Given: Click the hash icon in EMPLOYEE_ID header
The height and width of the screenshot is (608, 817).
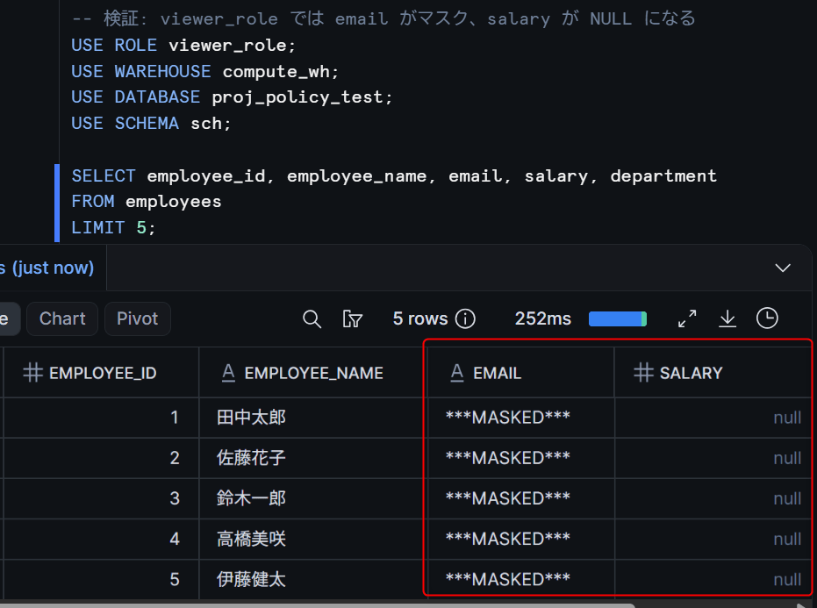Looking at the screenshot, I should pos(32,373).
